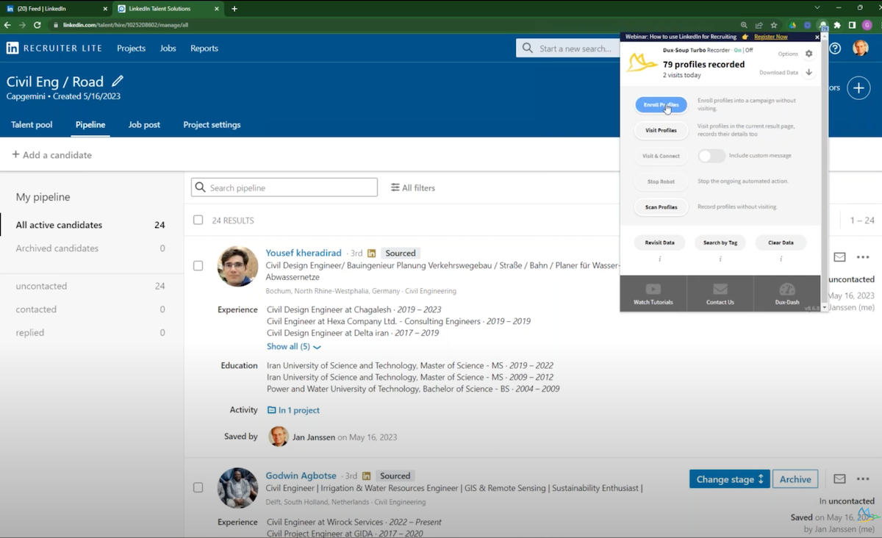This screenshot has height=538, width=882.
Task: Click Scan Profiles button
Action: [x=661, y=207]
